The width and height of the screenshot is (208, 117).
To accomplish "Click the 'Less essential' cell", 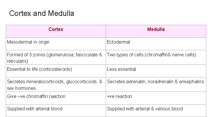I will tap(121, 69).
